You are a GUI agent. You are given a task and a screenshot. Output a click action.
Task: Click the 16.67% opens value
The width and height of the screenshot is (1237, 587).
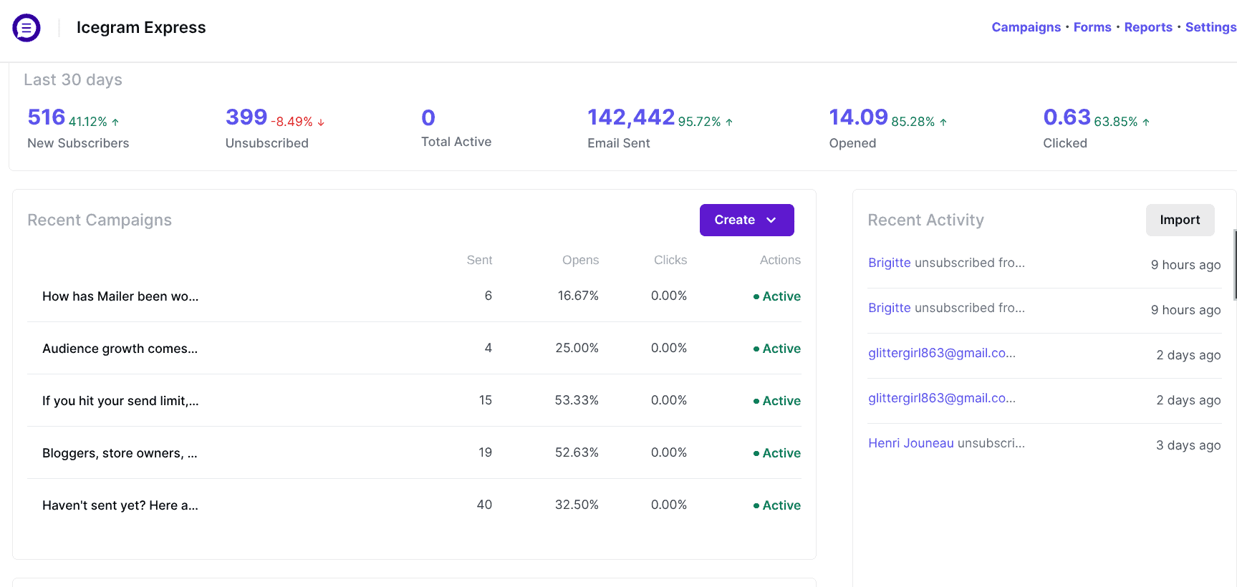click(578, 296)
